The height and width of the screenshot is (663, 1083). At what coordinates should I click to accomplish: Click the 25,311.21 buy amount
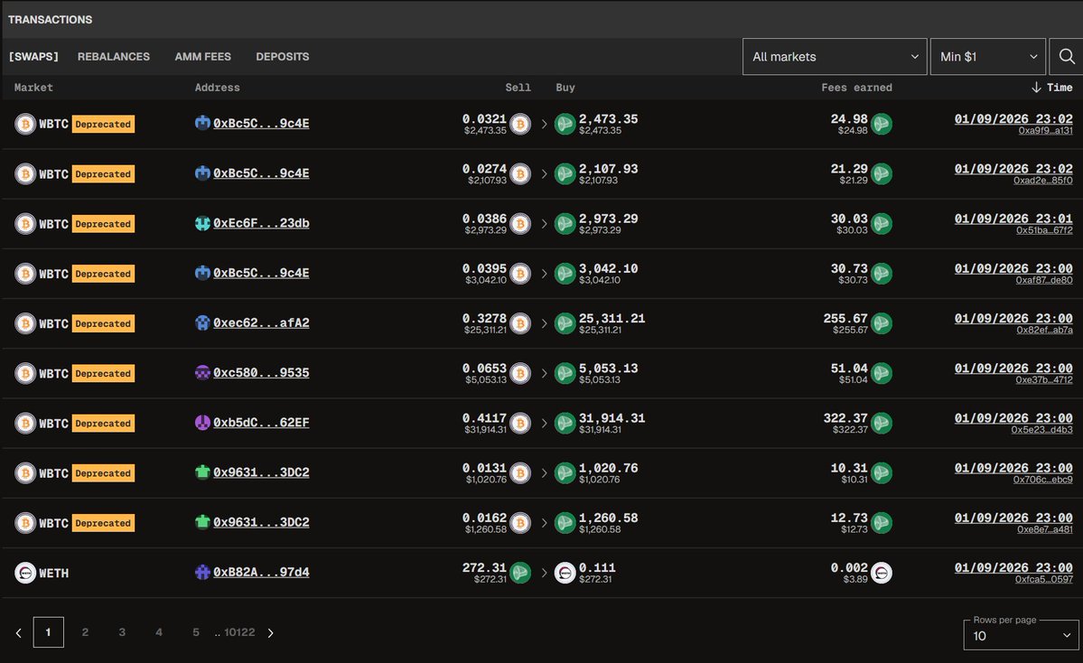[612, 318]
